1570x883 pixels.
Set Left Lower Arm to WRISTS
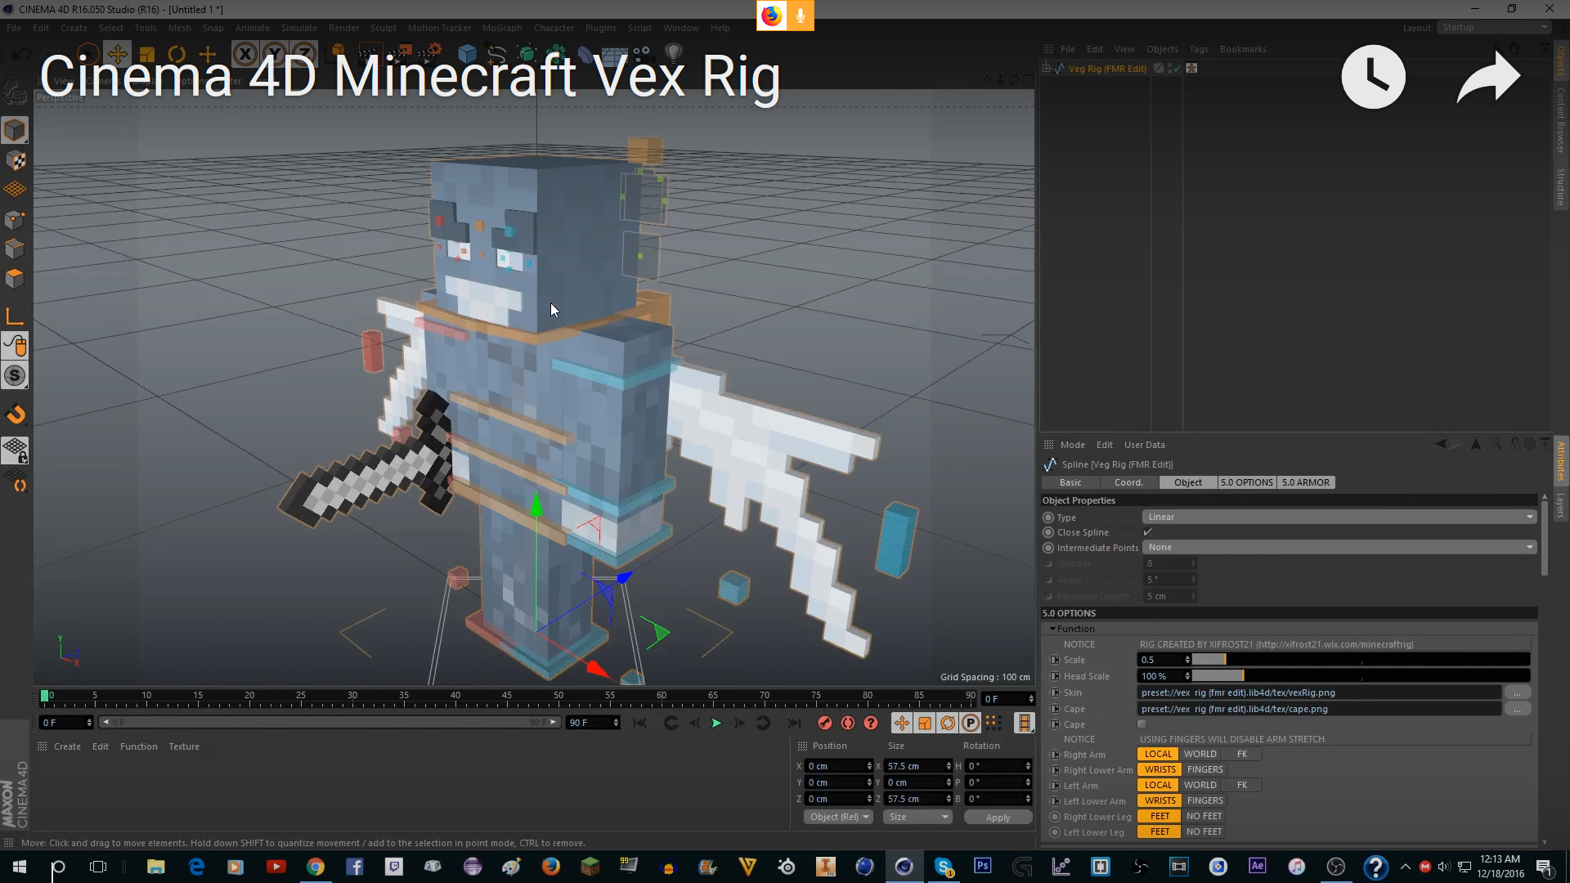click(x=1160, y=800)
